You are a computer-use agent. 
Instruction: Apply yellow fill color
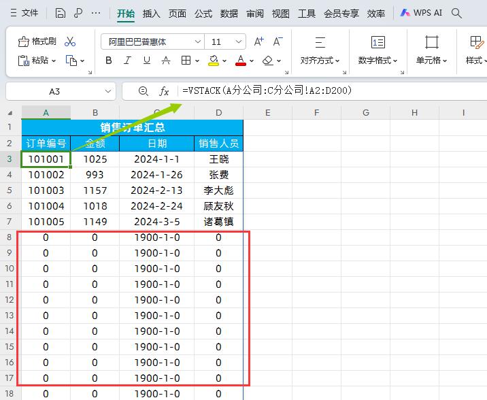(x=214, y=61)
